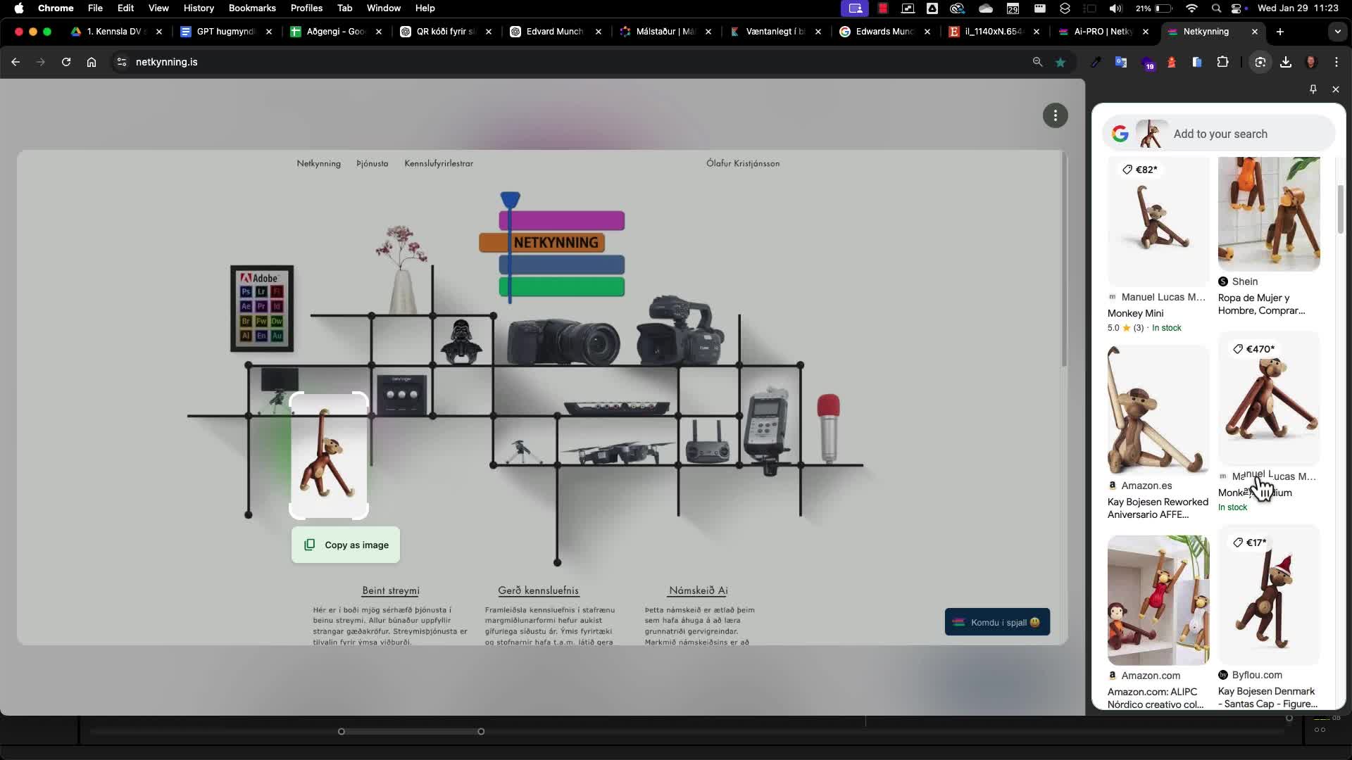Open the Beint streymi heading link
Viewport: 1352px width, 760px height.
(391, 590)
